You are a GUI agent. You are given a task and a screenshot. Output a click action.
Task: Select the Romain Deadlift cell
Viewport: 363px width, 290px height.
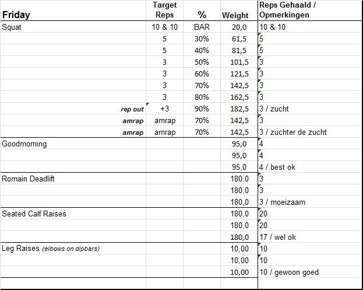tap(29, 179)
